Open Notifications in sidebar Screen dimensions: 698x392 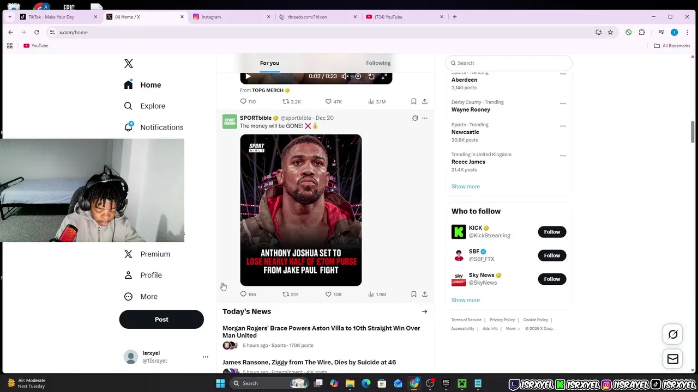tap(154, 127)
